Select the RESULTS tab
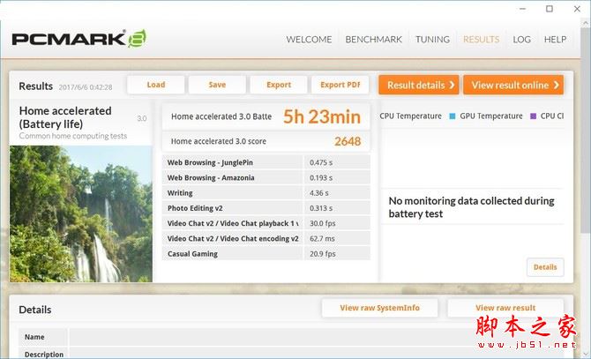This screenshot has height=359, width=591. [481, 40]
